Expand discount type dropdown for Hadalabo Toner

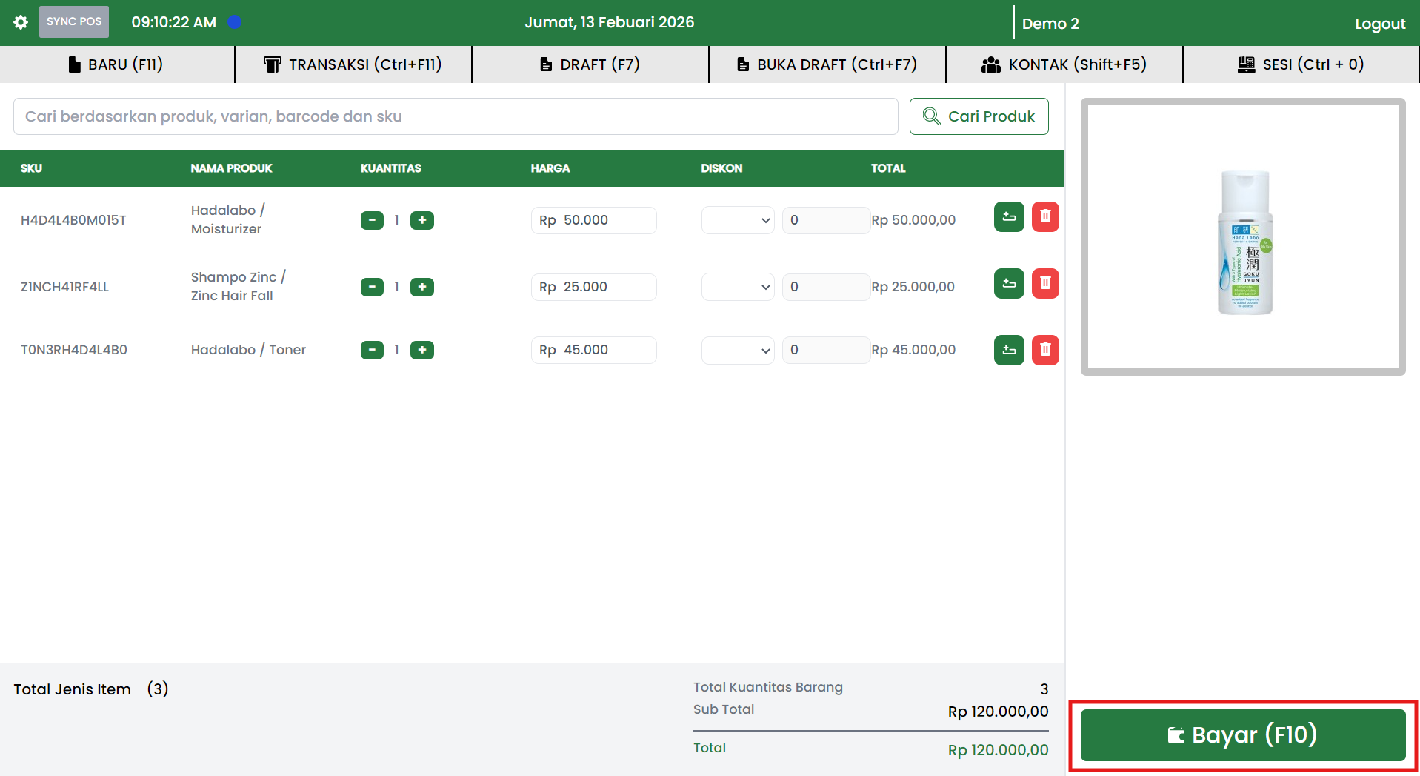(737, 350)
